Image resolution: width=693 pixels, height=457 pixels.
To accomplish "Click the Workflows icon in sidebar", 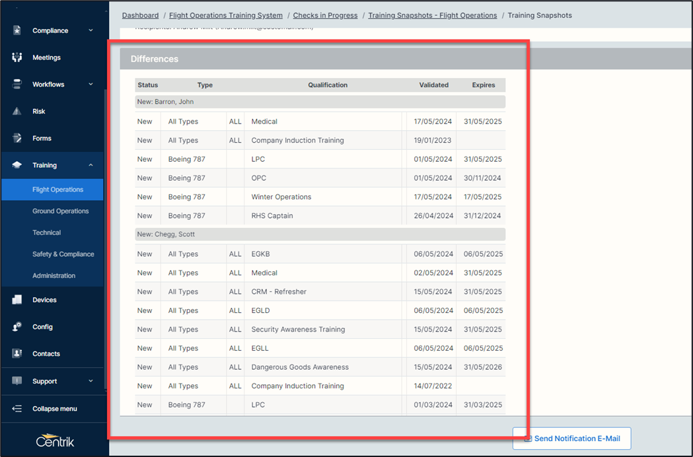I will pos(17,85).
